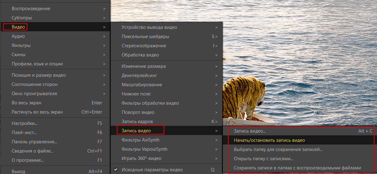377x174 pixels.
Task: Open Пиксельные шейдеры submenu
Action: tap(145, 37)
